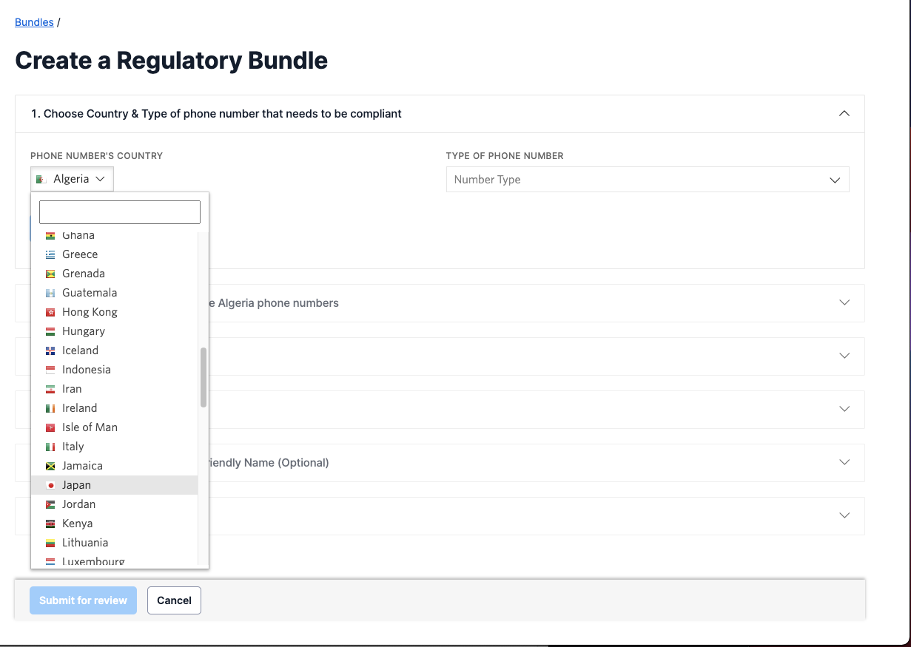Open the Bundles breadcrumb link

pos(34,22)
